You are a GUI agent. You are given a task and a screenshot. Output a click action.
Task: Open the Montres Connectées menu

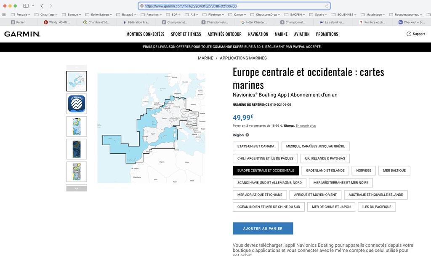click(x=145, y=34)
